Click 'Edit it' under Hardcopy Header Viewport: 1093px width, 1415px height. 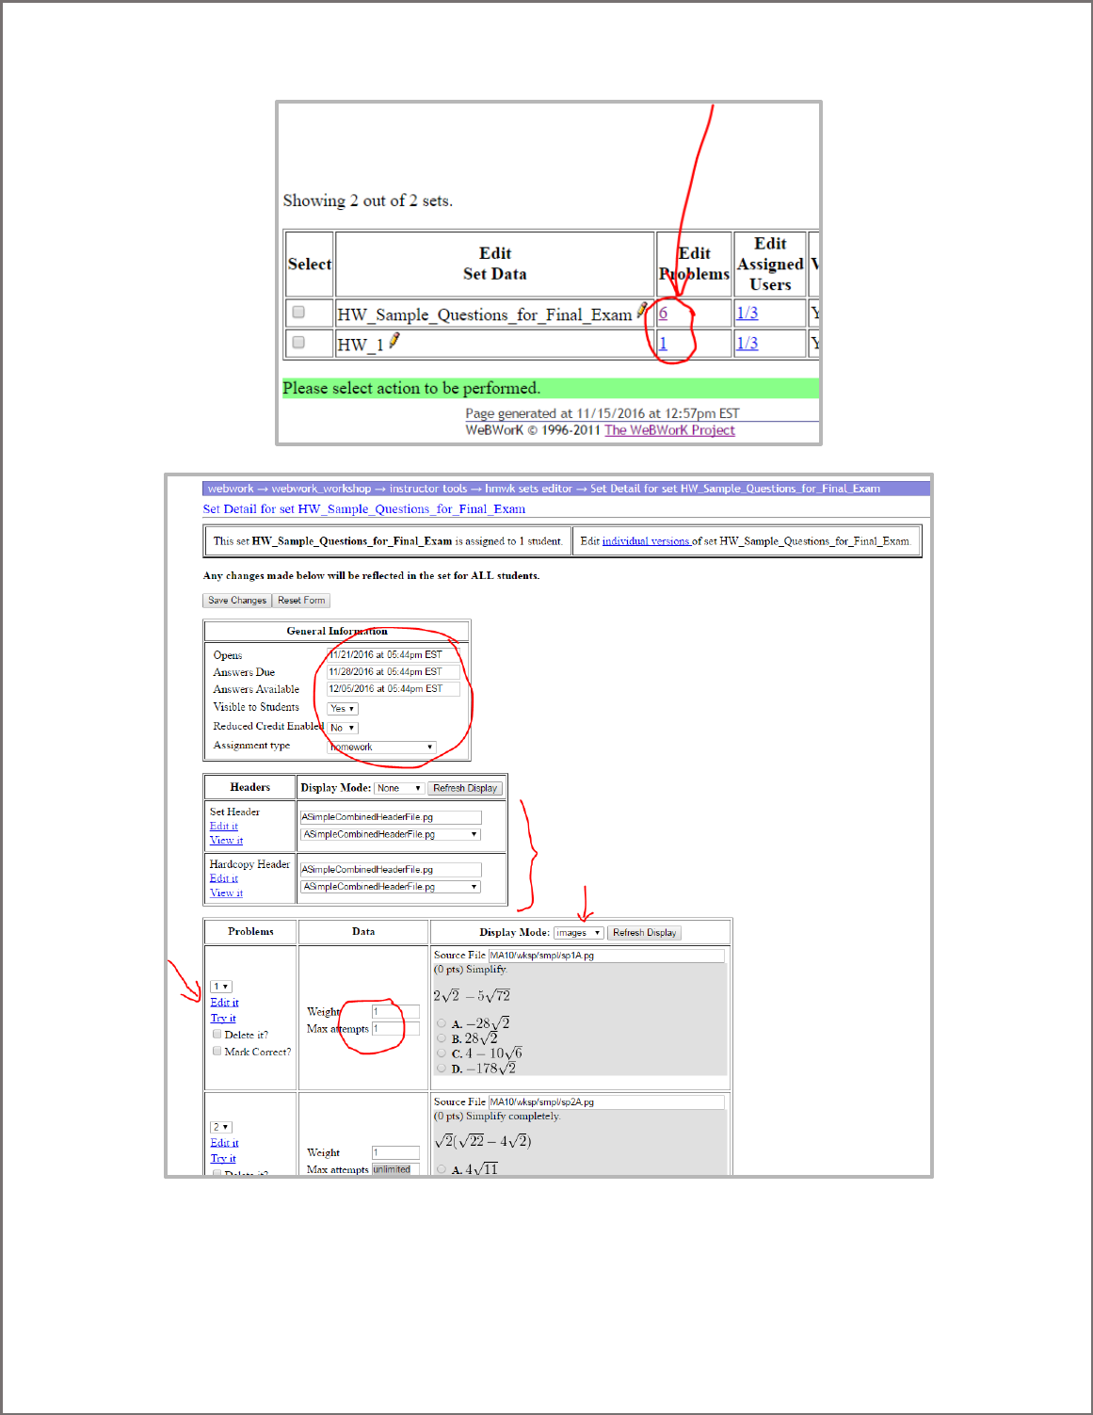(x=224, y=878)
